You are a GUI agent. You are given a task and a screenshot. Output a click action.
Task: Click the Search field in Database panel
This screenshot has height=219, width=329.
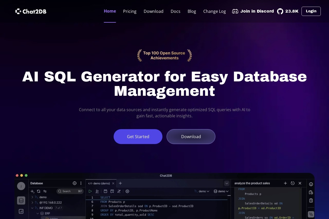(x=70, y=191)
